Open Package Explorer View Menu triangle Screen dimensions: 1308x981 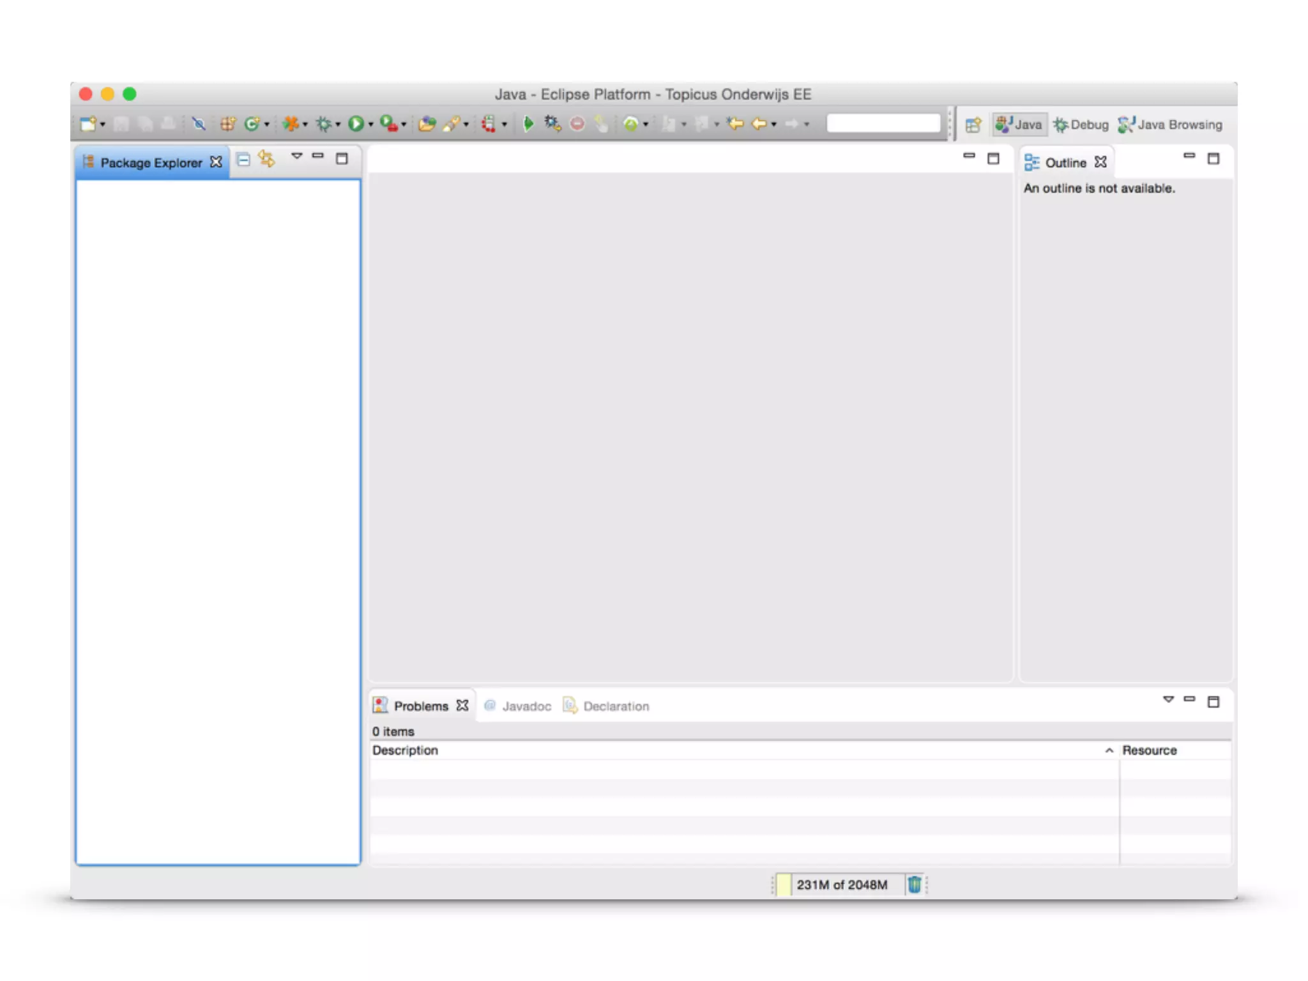pyautogui.click(x=296, y=156)
